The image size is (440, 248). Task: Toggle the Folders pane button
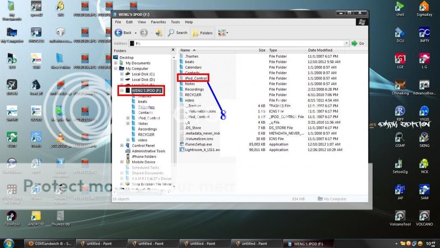[202, 33]
